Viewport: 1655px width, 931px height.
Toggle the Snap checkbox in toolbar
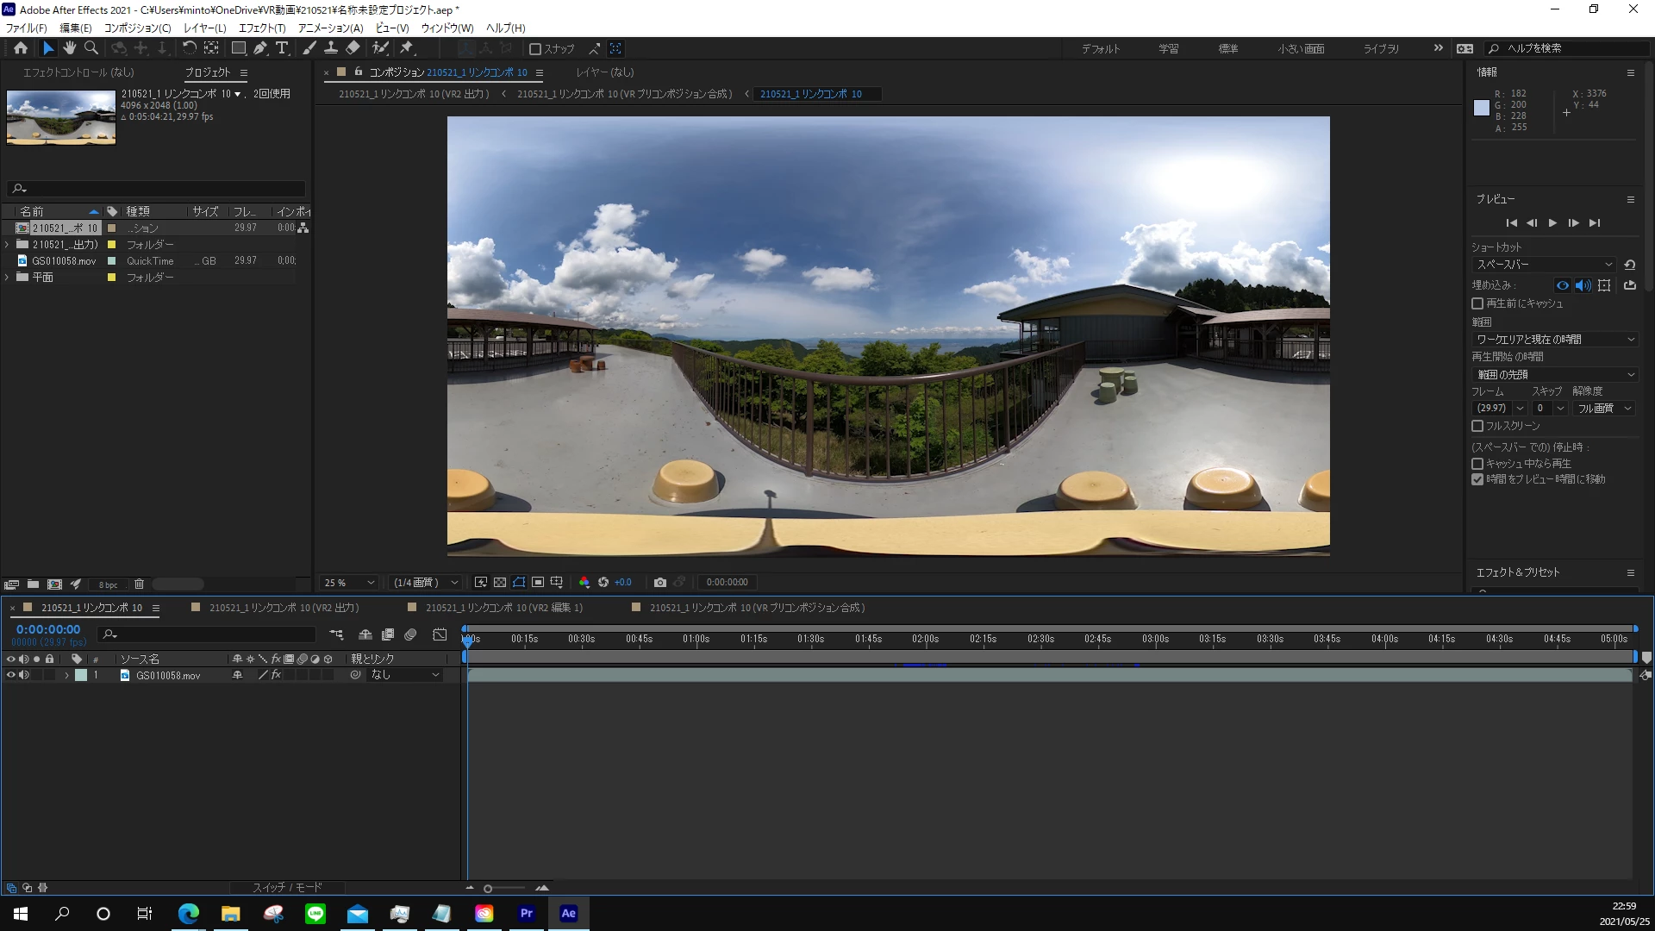pos(535,49)
